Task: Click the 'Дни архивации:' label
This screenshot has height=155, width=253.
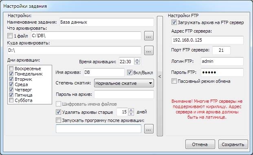Action: pos(24,60)
